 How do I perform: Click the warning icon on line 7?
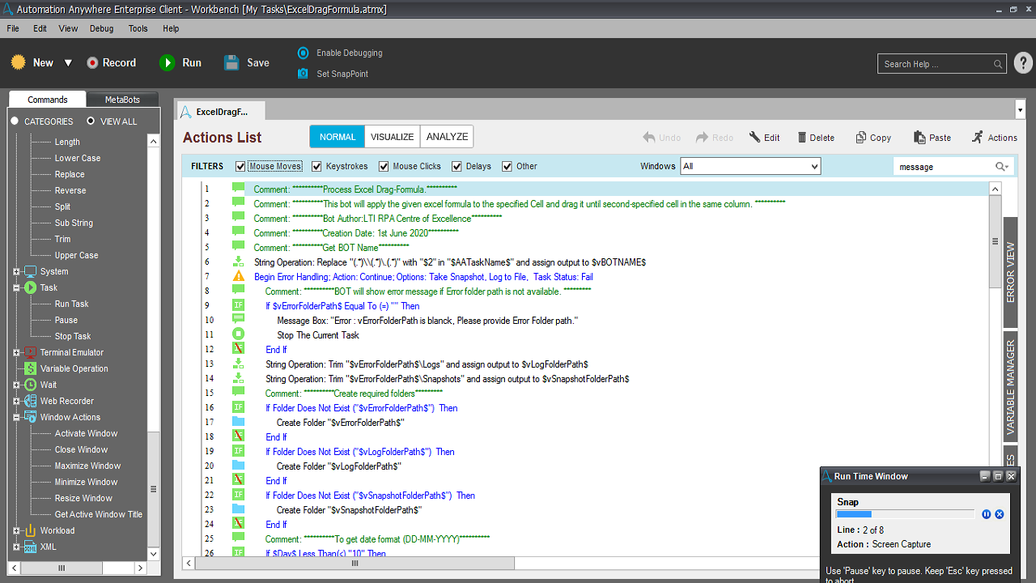coord(238,276)
